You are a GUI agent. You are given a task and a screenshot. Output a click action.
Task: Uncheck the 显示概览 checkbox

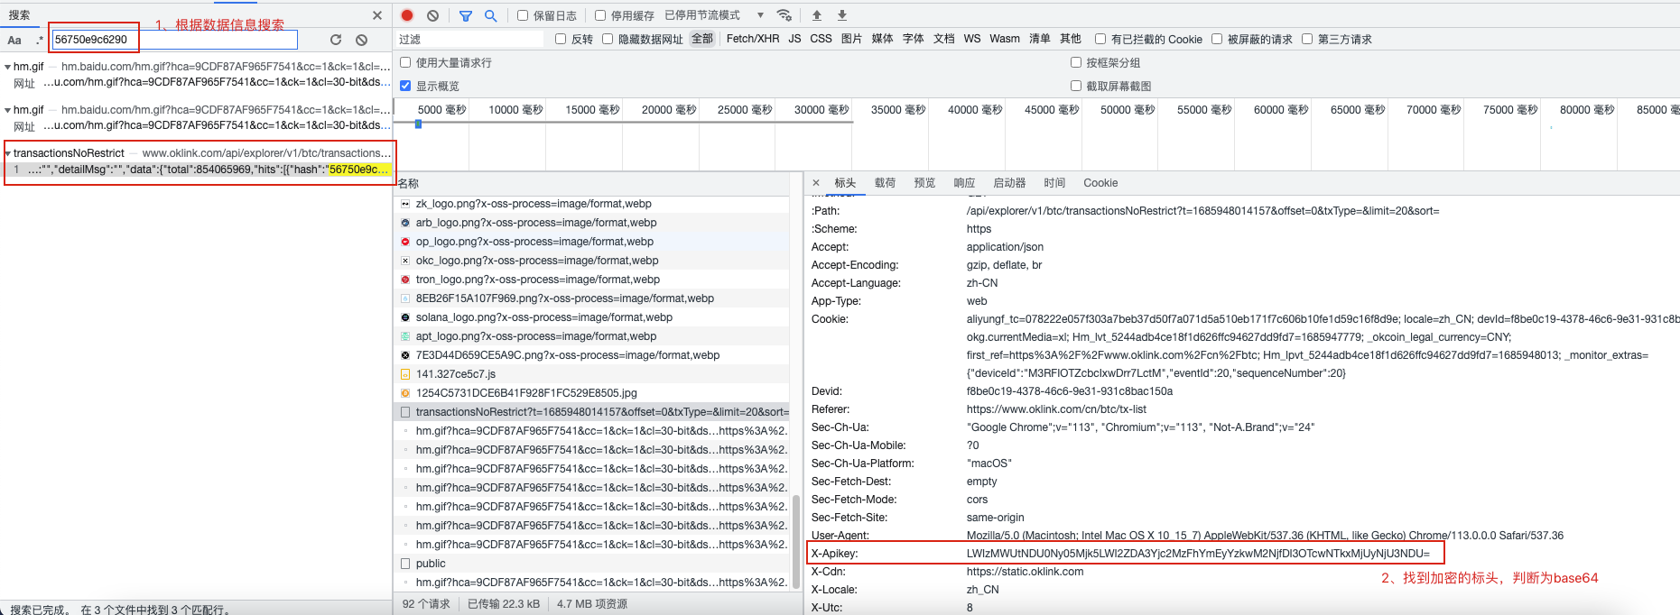405,86
